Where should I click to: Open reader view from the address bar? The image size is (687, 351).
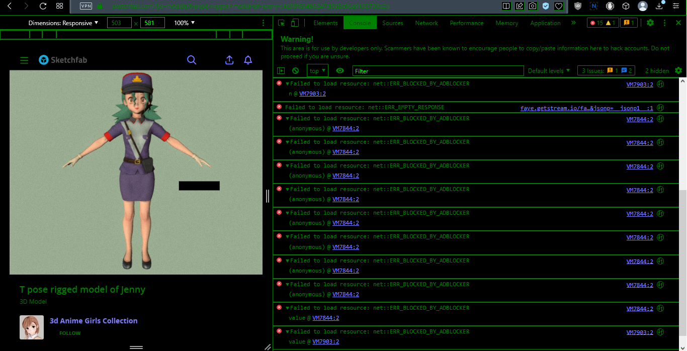506,6
